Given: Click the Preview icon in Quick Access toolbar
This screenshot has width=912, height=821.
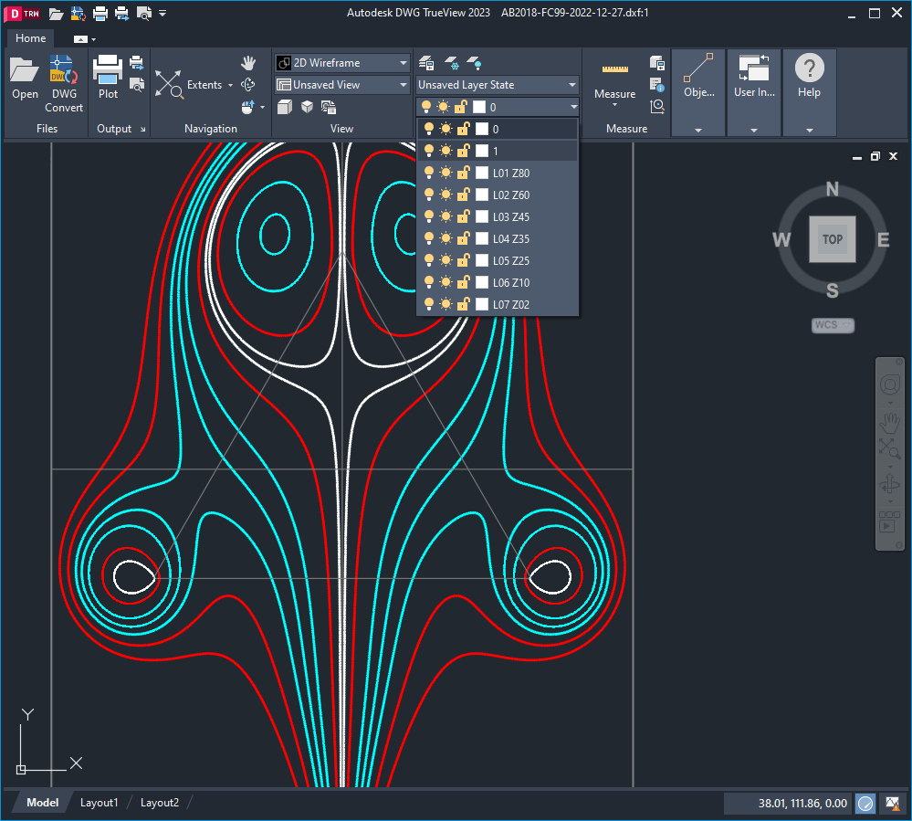Looking at the screenshot, I should tap(144, 13).
